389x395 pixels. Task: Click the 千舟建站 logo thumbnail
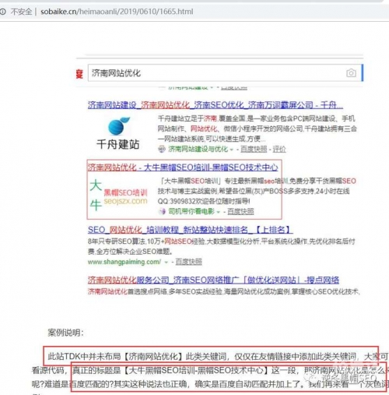click(x=118, y=133)
